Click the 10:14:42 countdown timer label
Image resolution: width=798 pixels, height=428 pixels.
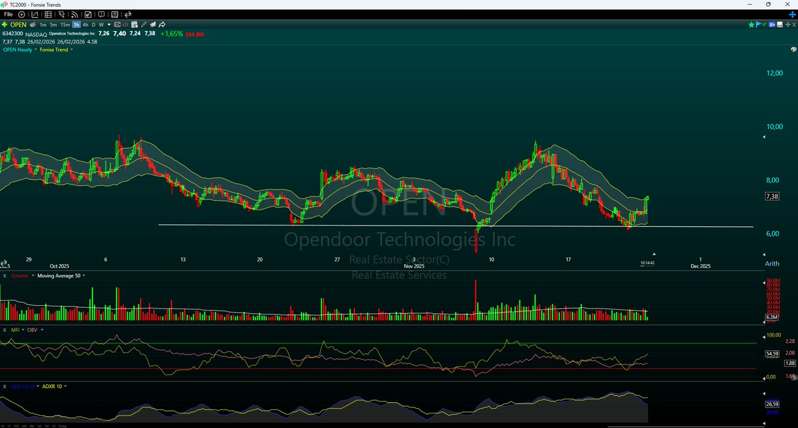coord(648,263)
